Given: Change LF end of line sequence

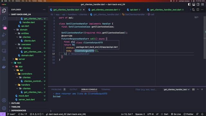Looking at the screenshot, I should (x=157, y=114).
